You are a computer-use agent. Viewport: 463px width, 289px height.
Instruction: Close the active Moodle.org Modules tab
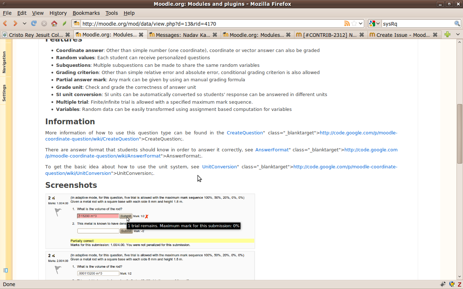click(141, 35)
